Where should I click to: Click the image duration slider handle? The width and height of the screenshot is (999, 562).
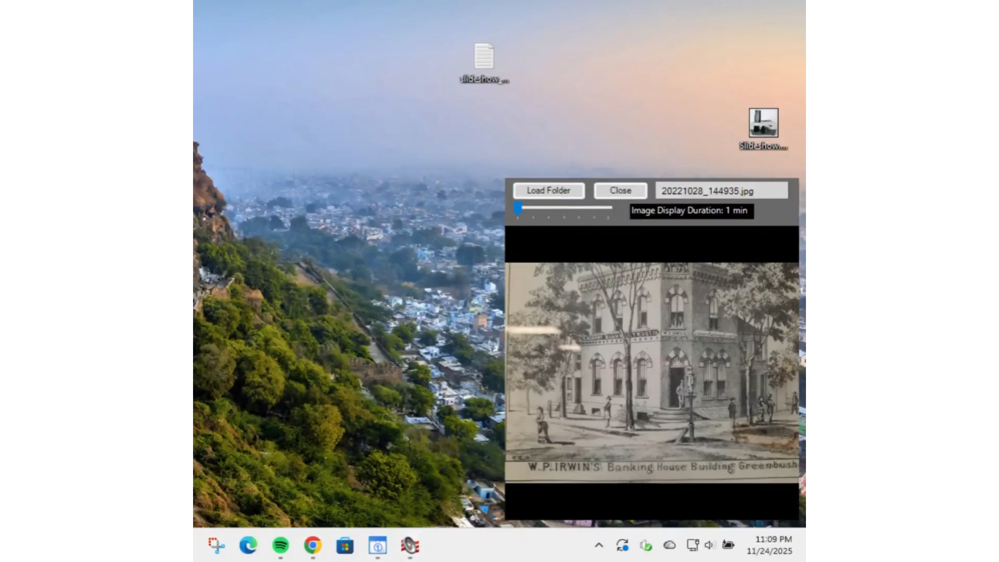[518, 209]
